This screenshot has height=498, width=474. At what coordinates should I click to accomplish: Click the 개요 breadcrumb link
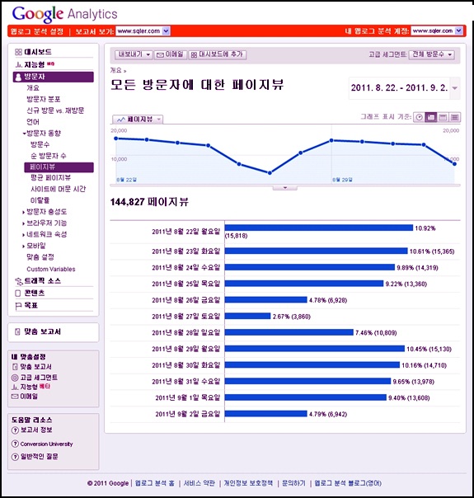[x=116, y=70]
